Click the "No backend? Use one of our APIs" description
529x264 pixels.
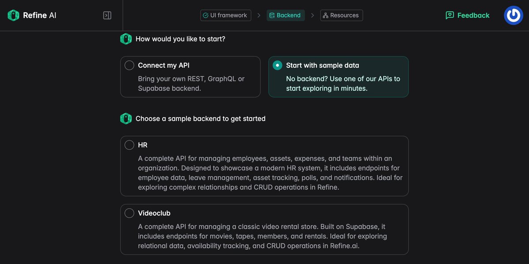pyautogui.click(x=343, y=84)
